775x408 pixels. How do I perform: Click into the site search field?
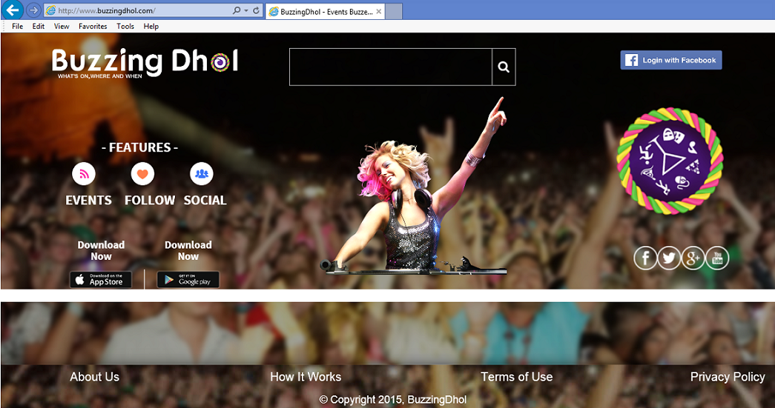point(391,67)
